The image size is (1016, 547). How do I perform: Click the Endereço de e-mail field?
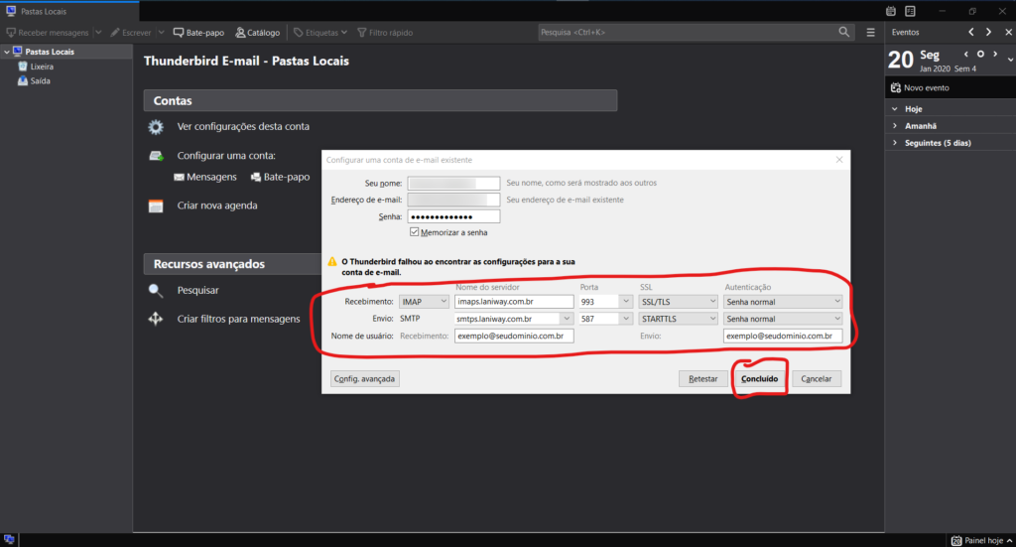[x=453, y=200]
